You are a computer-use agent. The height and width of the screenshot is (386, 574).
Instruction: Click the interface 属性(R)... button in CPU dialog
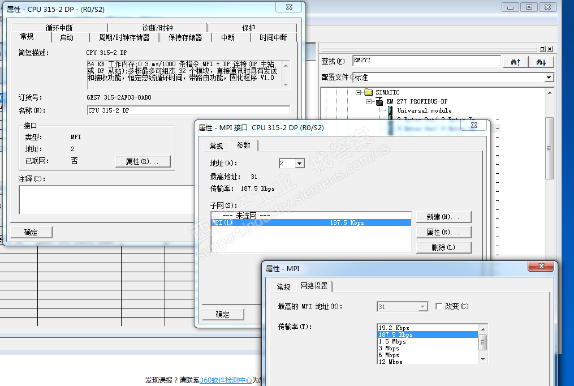(x=143, y=161)
